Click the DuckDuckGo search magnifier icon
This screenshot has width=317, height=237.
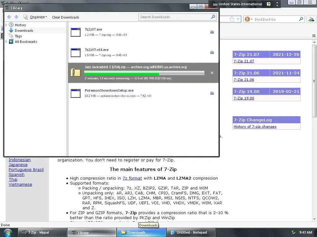301,19
